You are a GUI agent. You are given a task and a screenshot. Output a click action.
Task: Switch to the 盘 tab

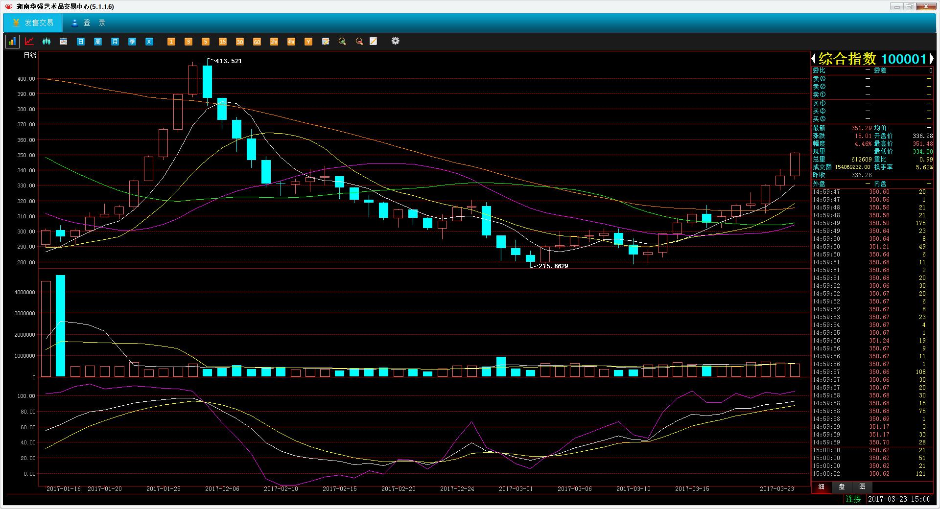click(x=842, y=487)
